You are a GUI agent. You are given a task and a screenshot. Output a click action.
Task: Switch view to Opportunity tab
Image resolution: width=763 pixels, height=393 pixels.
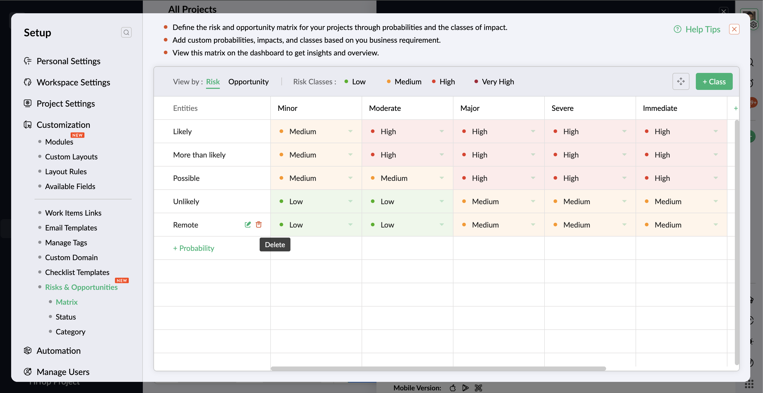[x=248, y=82]
